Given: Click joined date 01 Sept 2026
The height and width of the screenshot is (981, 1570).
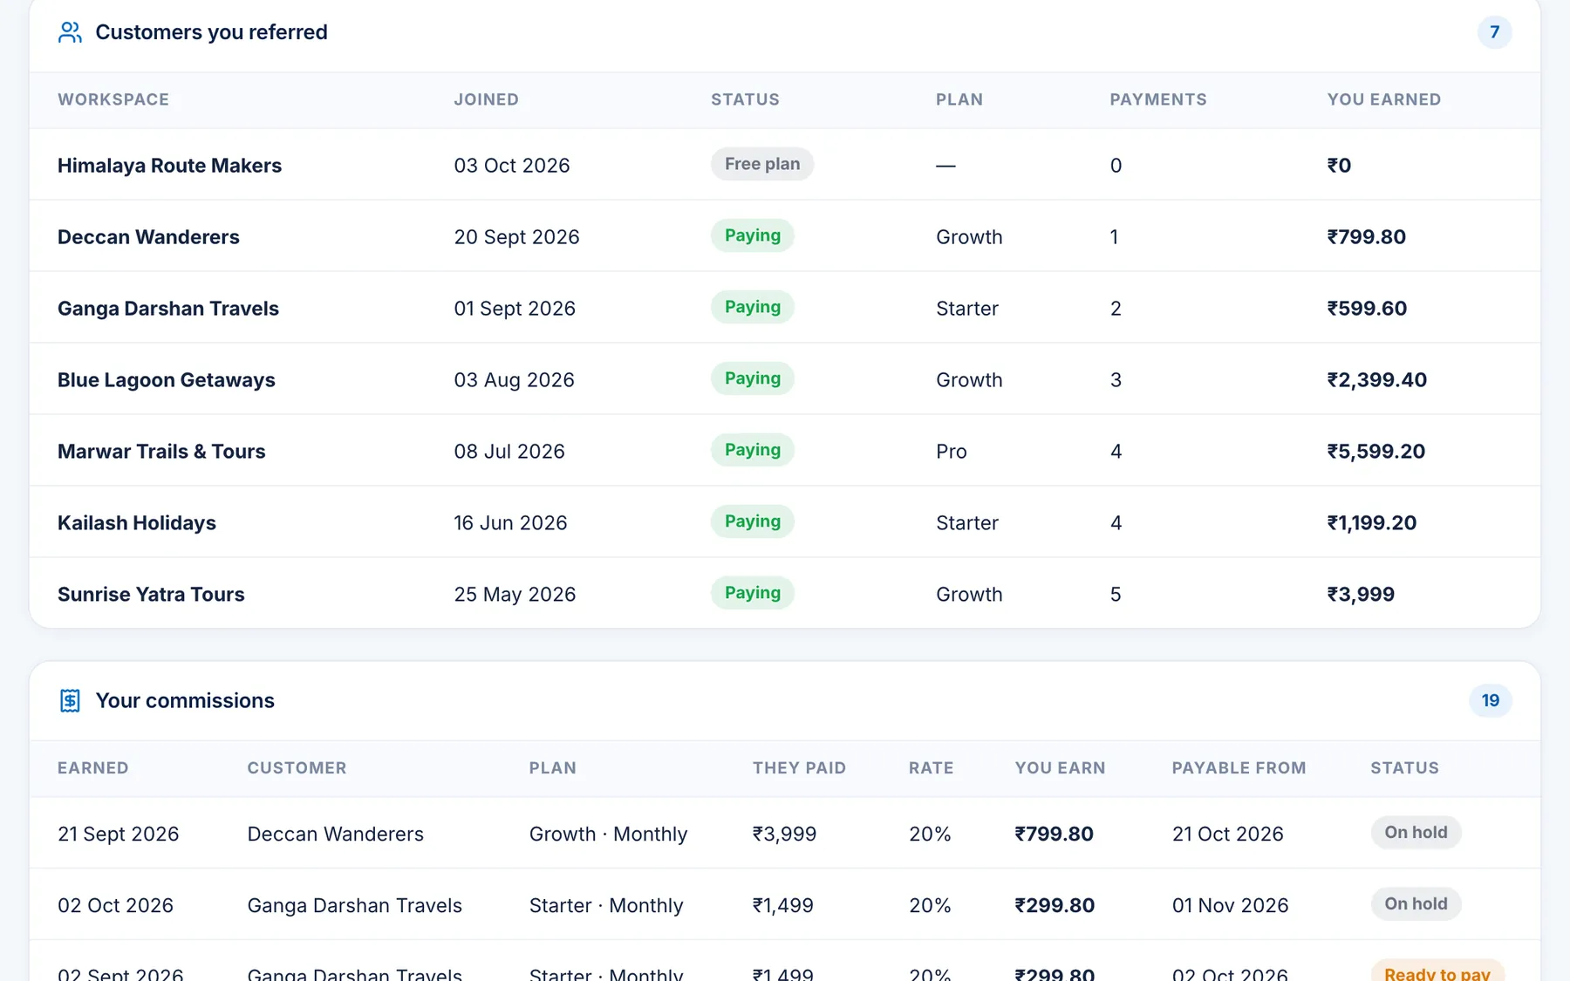Looking at the screenshot, I should 515,309.
